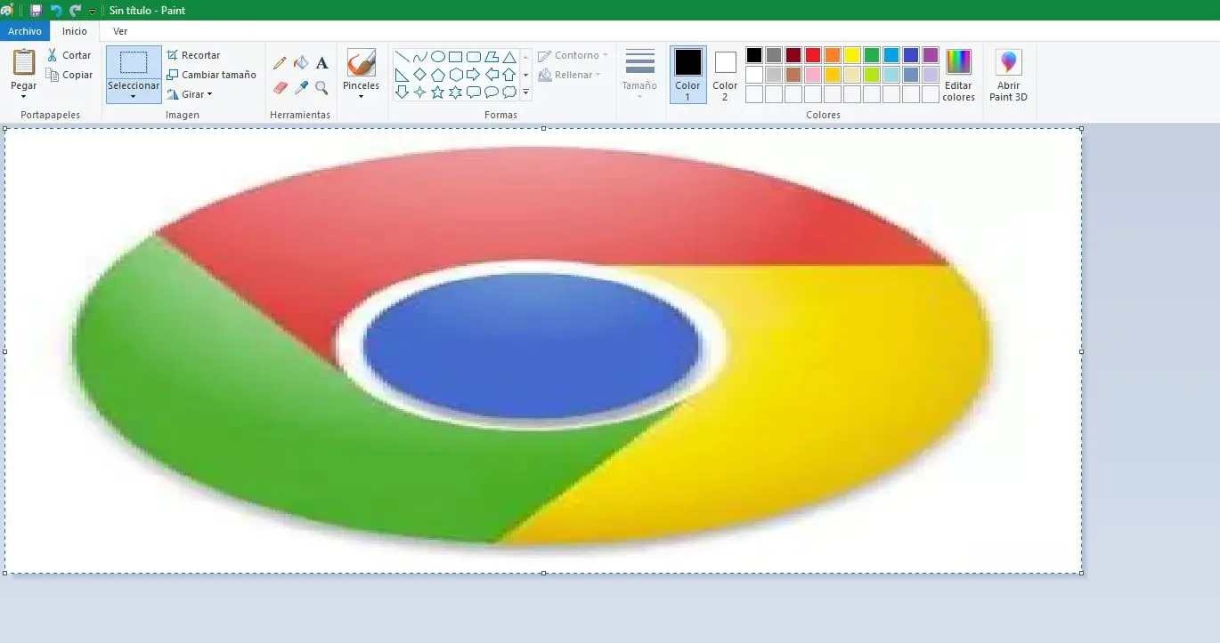Activate the Text tool
This screenshot has height=643, width=1220.
(322, 63)
